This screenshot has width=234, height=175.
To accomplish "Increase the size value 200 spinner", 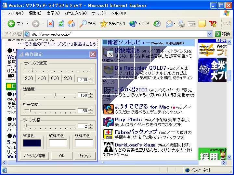I will click(x=91, y=78).
